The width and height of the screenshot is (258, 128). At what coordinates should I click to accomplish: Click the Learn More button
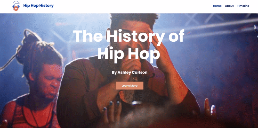pyautogui.click(x=130, y=86)
